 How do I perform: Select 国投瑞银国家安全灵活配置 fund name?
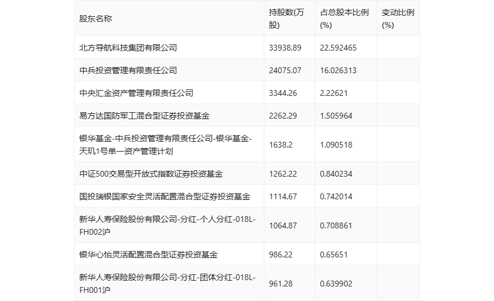click(164, 196)
